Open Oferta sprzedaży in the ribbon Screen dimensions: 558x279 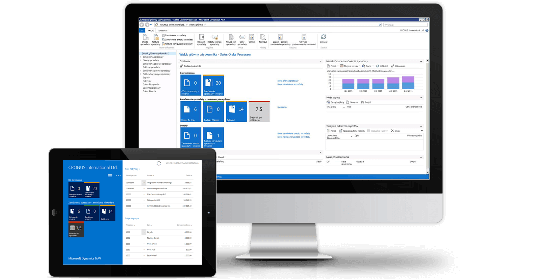(145, 40)
